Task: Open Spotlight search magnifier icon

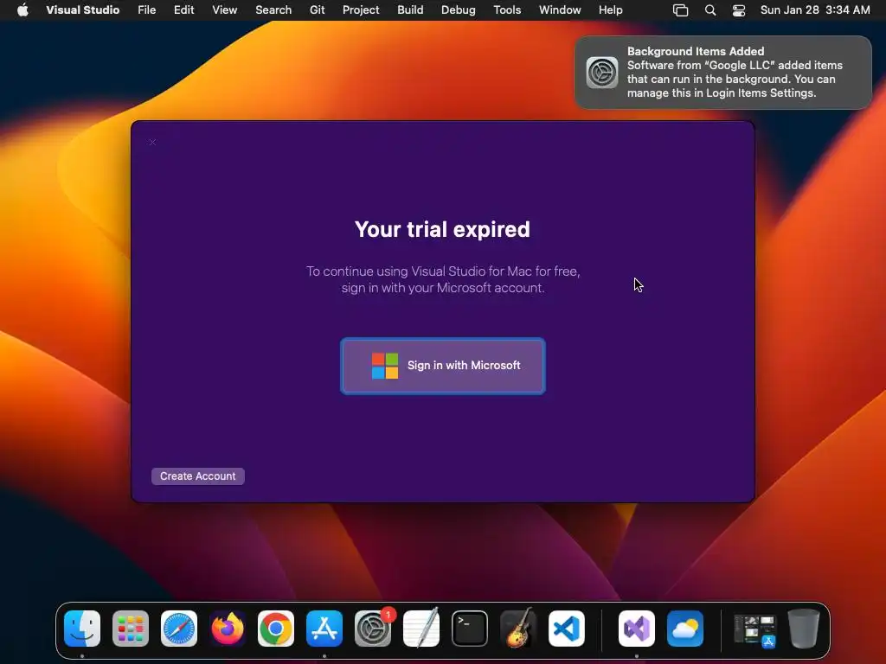Action: [x=710, y=10]
